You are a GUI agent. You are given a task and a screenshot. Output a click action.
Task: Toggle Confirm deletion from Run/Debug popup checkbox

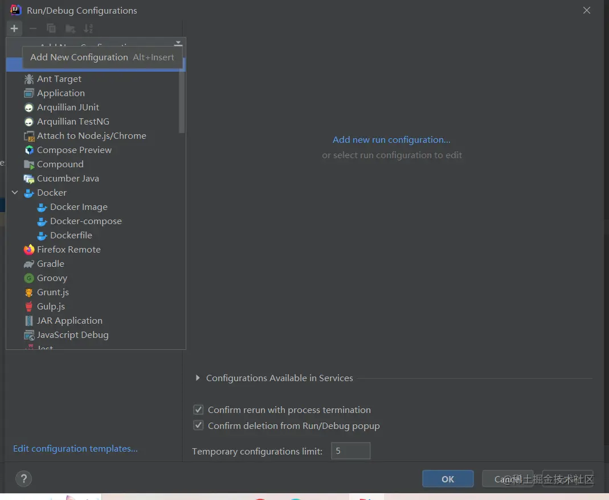coord(198,425)
